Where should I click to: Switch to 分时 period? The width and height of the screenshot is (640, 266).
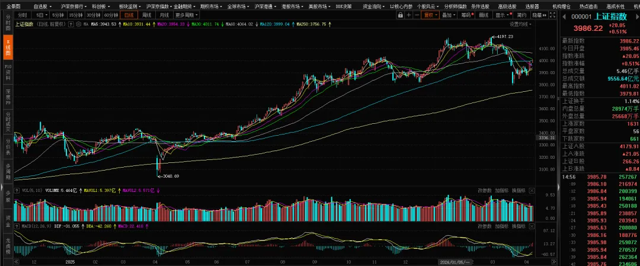coord(23,15)
